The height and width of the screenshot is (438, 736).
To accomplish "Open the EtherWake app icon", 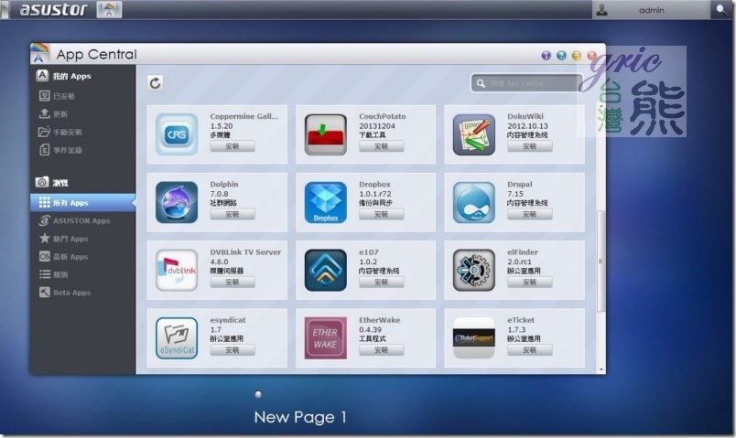I will [x=325, y=338].
